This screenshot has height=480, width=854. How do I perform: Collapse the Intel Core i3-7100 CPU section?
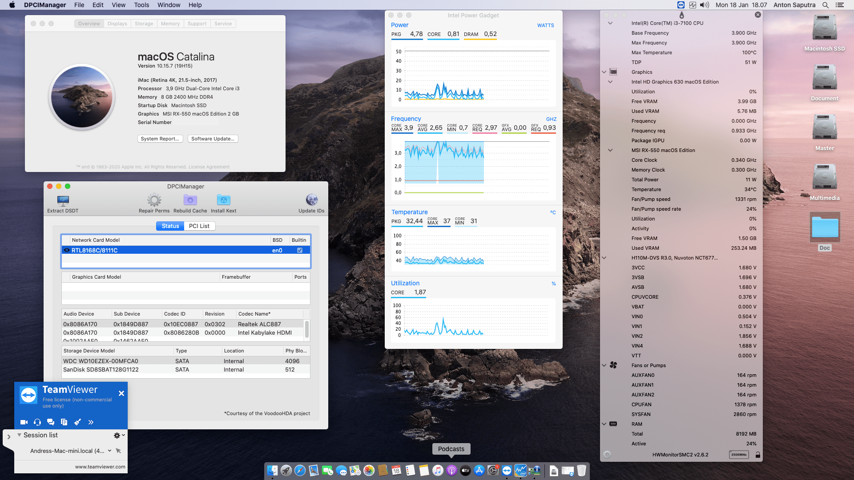610,23
